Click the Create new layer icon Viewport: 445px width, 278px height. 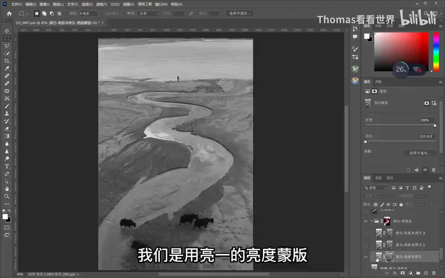pos(426,273)
